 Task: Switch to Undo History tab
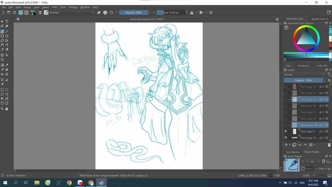[x=322, y=65]
